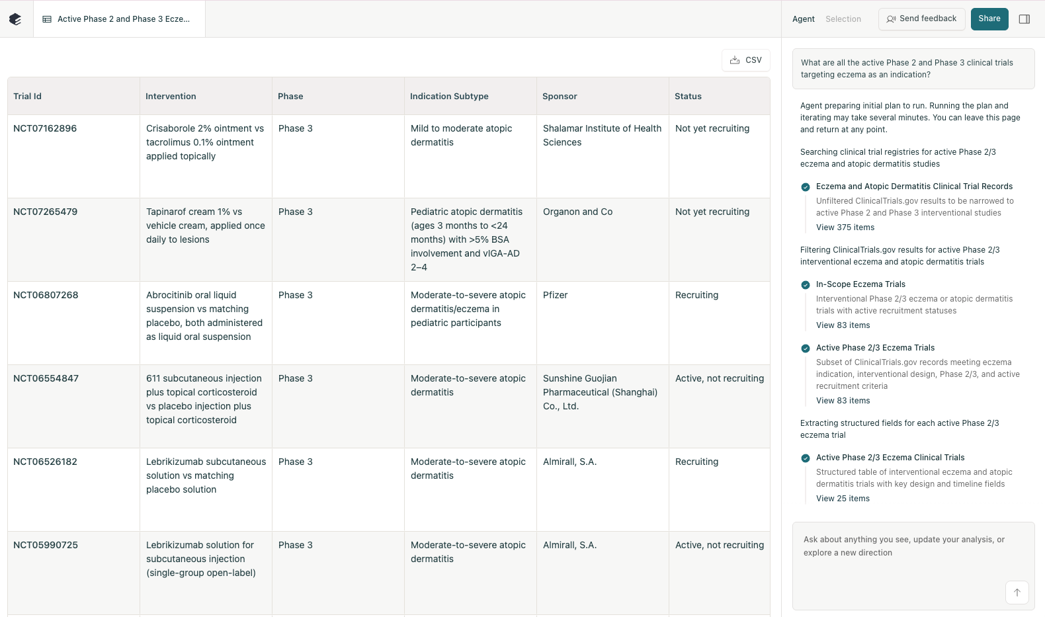1045x617 pixels.
Task: Select trial NCT06807268 cell
Action: click(46, 295)
